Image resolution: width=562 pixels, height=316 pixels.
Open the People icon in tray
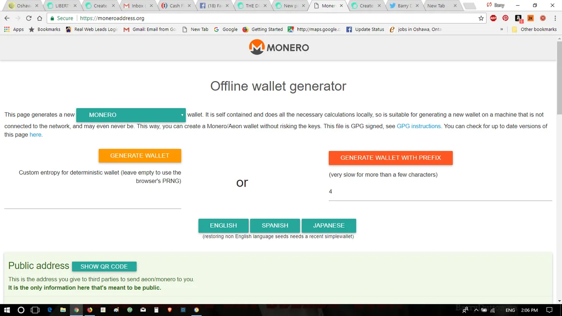pyautogui.click(x=465, y=310)
